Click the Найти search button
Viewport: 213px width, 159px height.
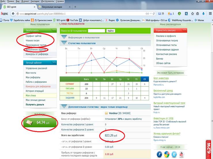[111, 31]
